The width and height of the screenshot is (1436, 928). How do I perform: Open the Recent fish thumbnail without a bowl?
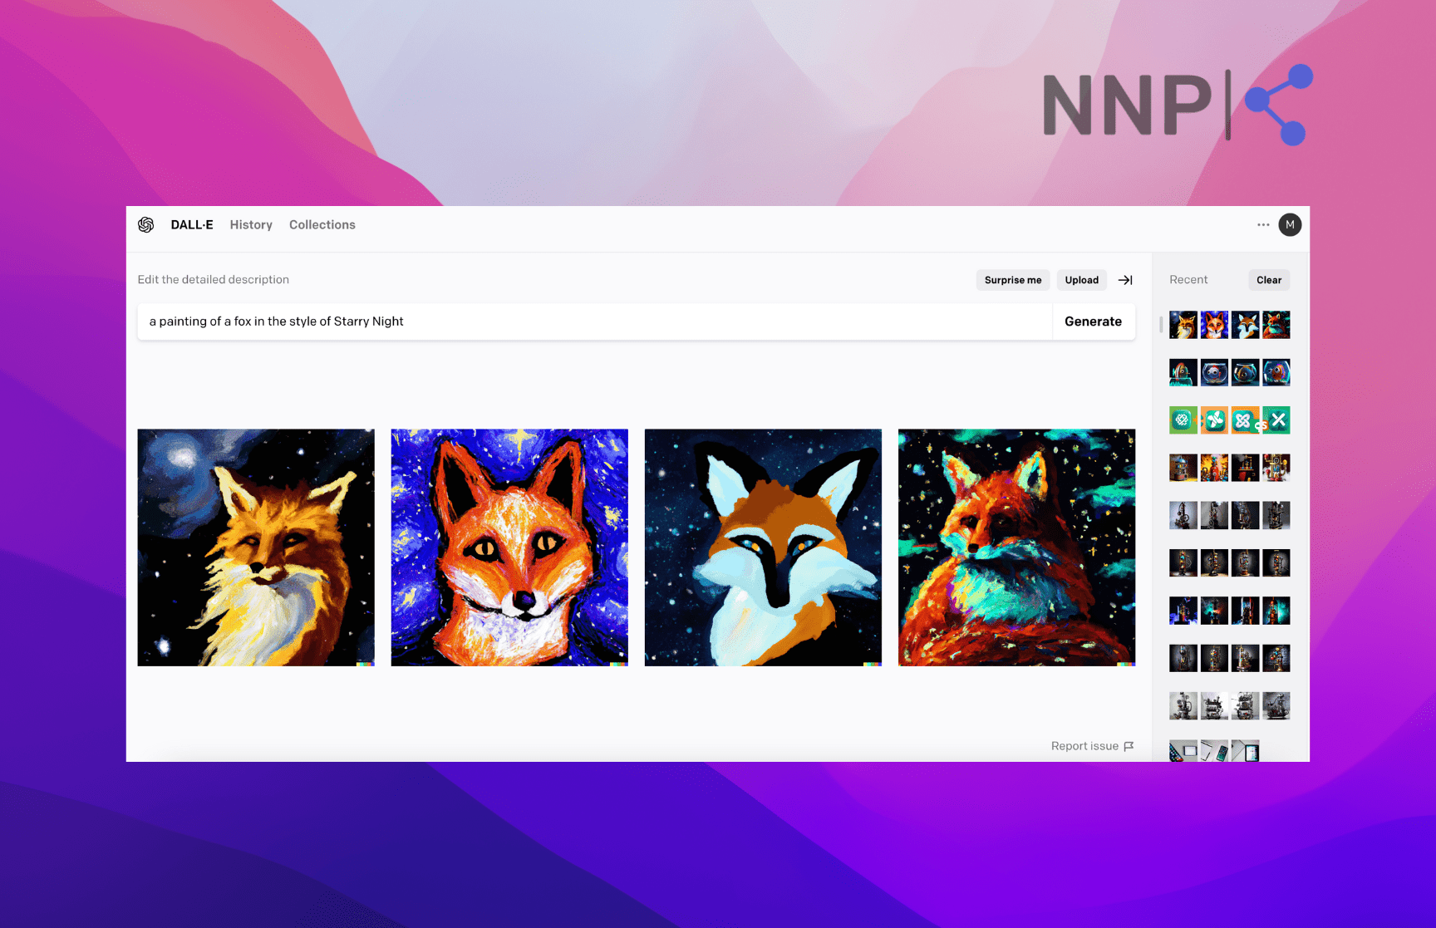point(1183,372)
